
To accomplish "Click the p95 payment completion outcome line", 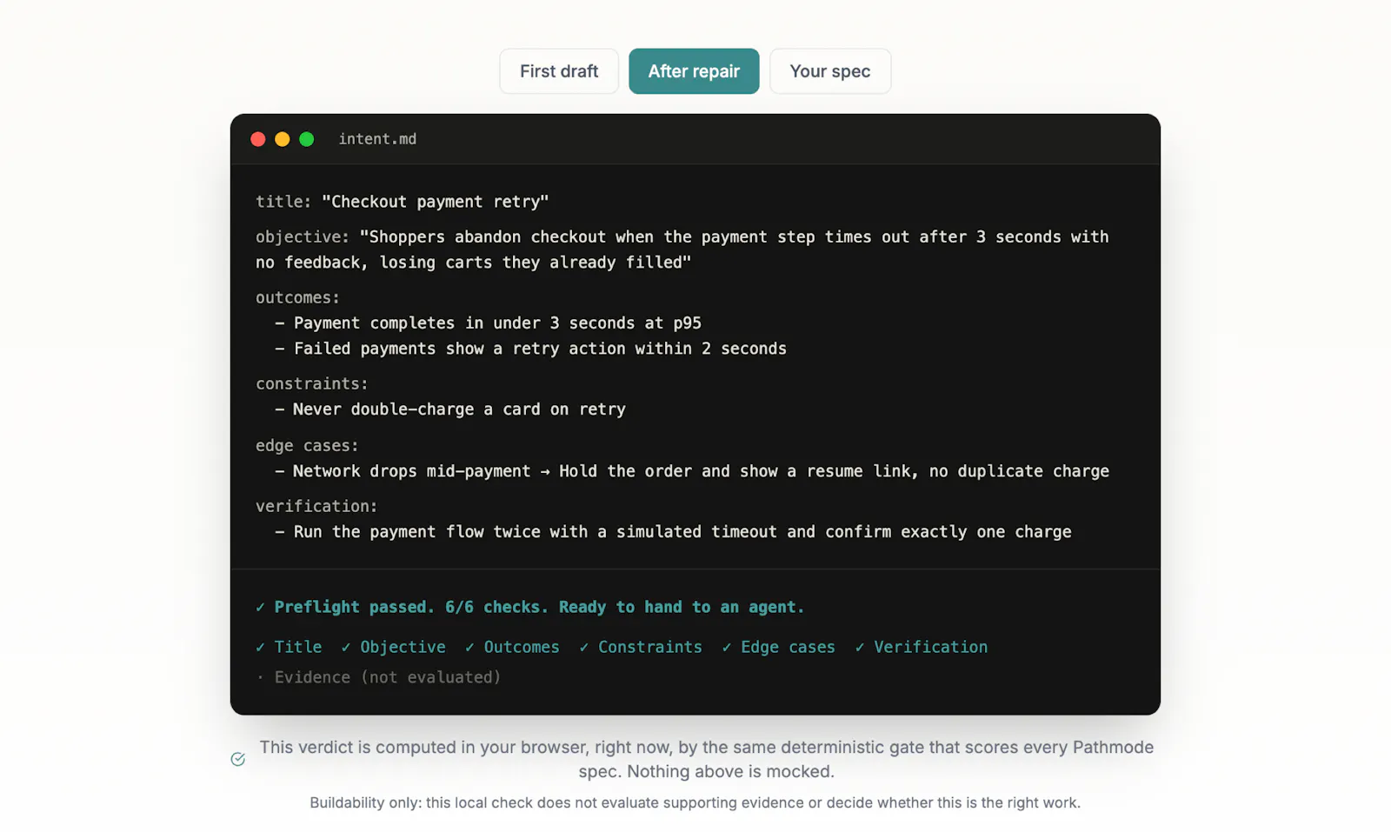I will coord(489,323).
